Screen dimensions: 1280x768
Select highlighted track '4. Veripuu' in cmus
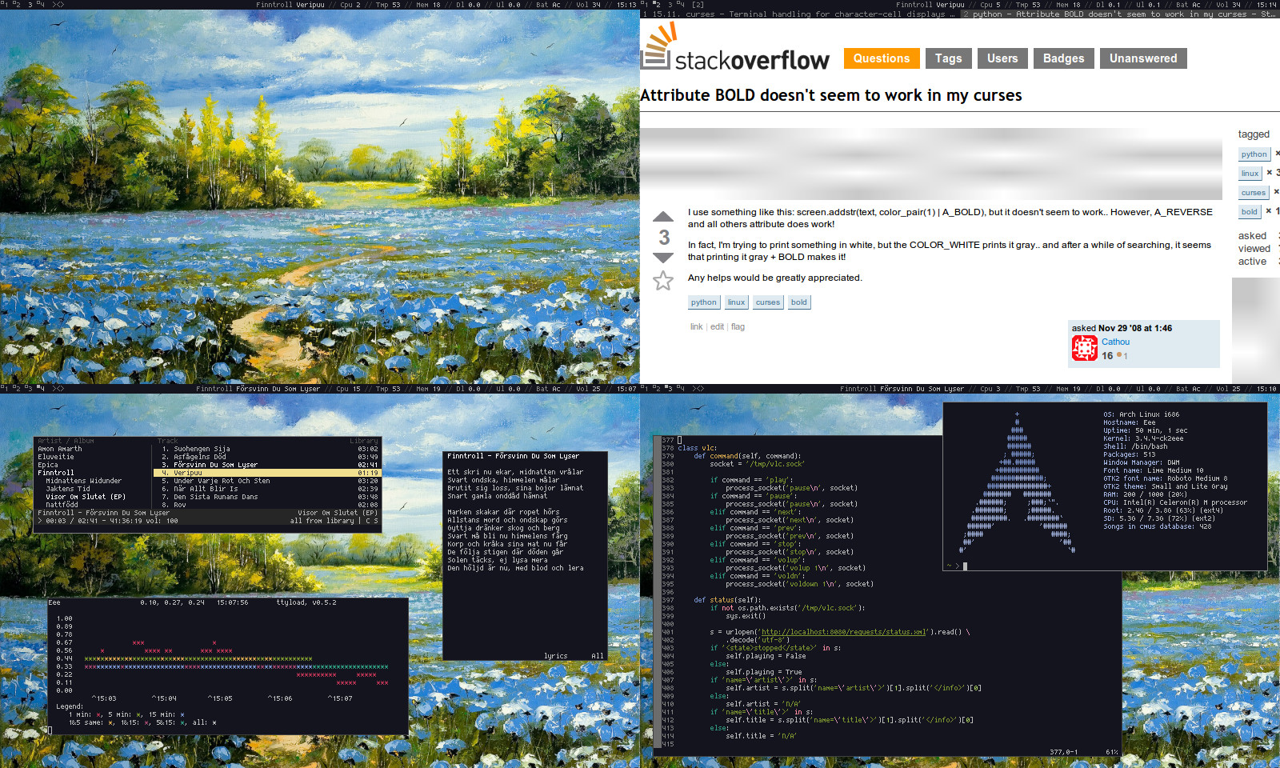(267, 473)
